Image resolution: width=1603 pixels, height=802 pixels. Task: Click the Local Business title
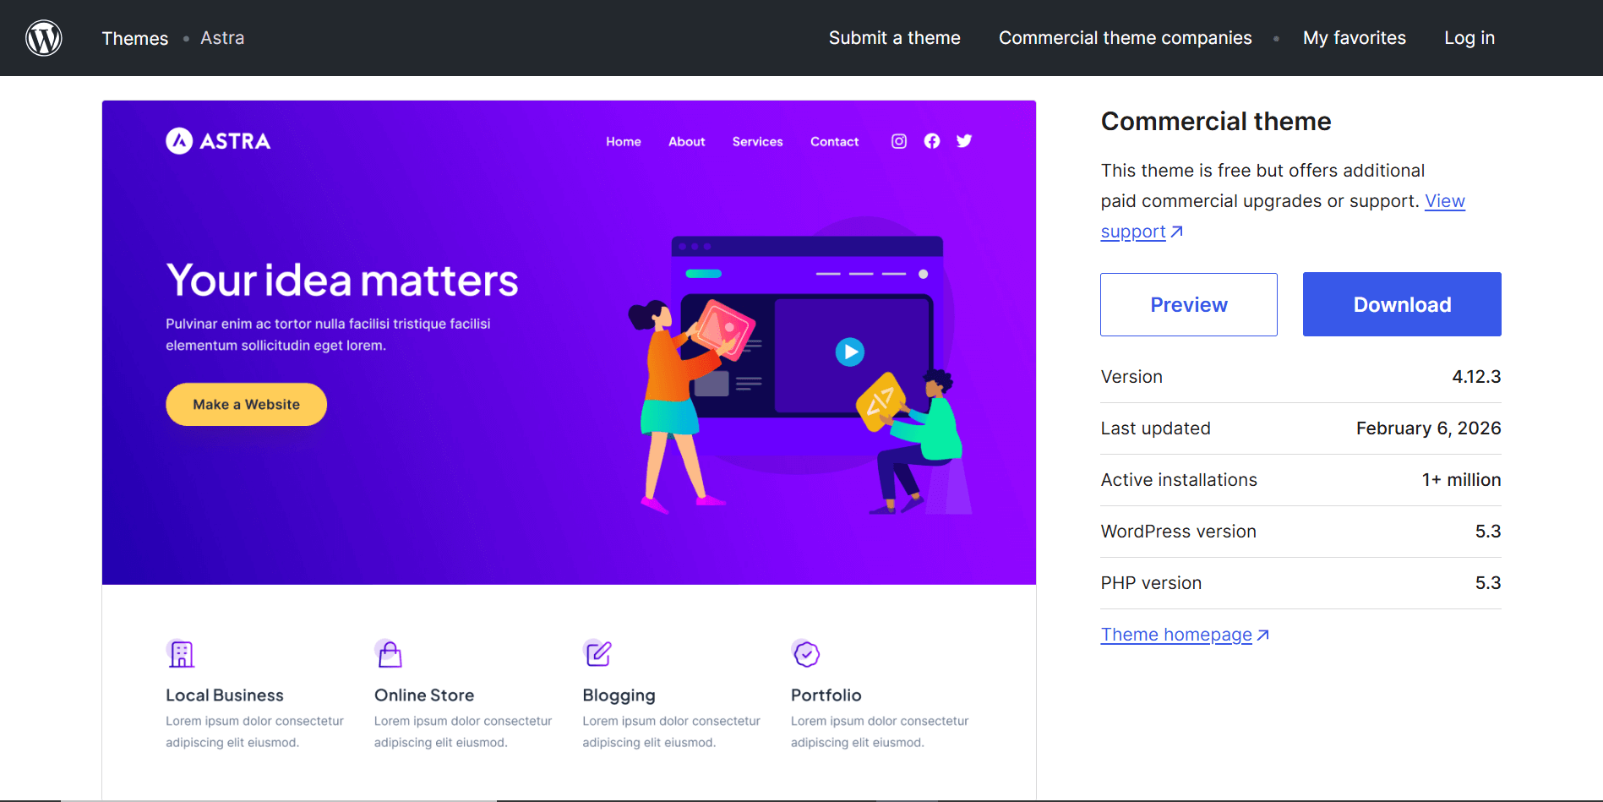click(x=225, y=696)
